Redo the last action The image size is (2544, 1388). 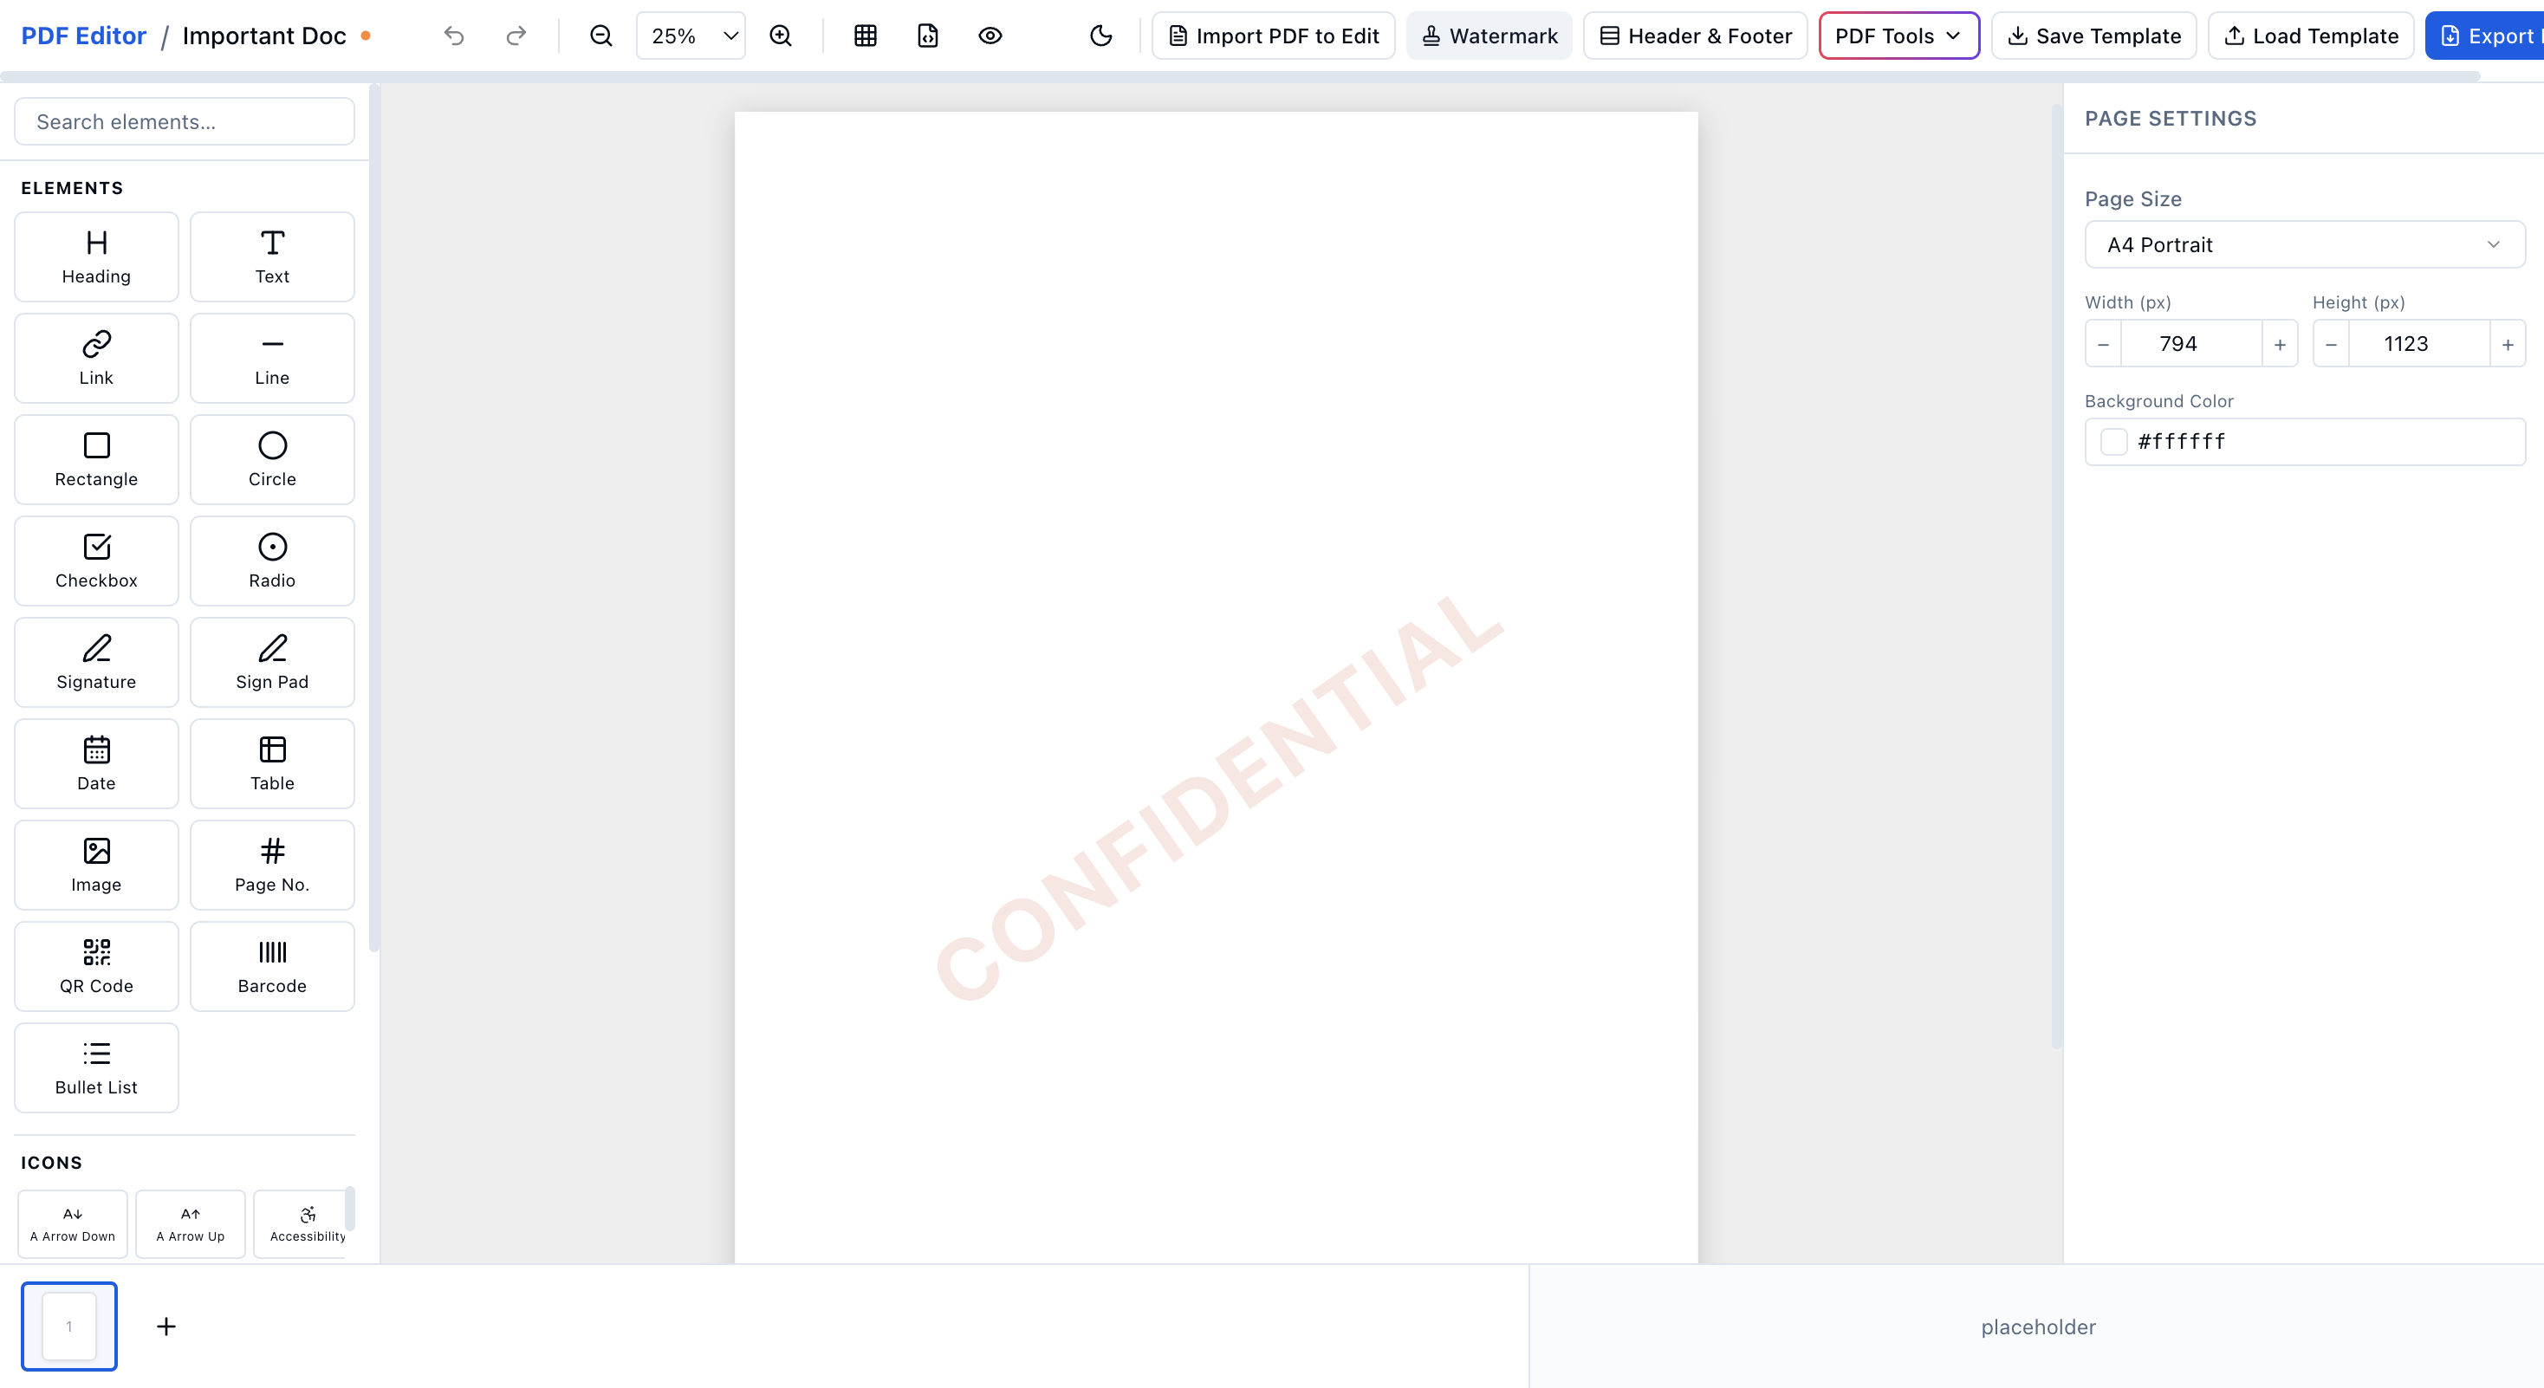click(516, 36)
